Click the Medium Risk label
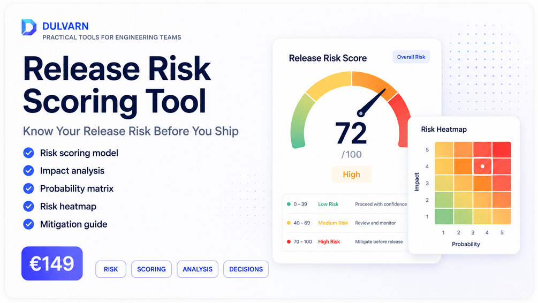Image resolution: width=538 pixels, height=303 pixels. [x=333, y=223]
